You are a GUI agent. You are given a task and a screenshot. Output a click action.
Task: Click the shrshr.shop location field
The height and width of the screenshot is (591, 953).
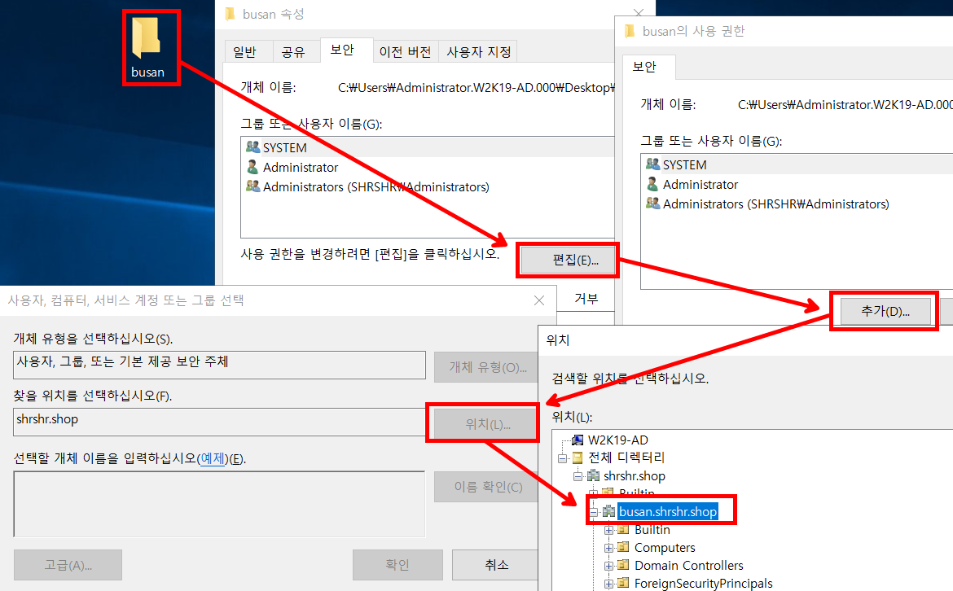click(219, 422)
